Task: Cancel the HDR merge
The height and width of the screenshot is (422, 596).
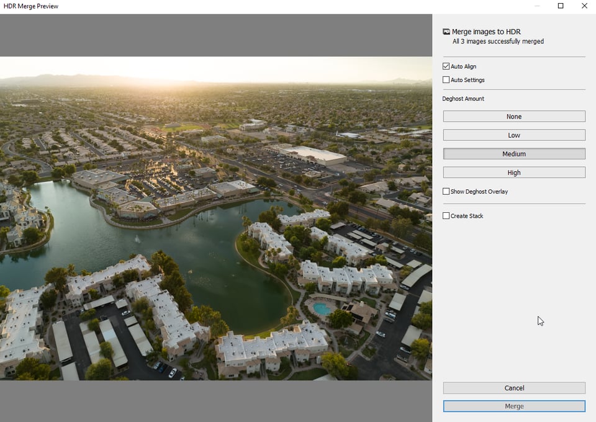Action: pos(514,388)
